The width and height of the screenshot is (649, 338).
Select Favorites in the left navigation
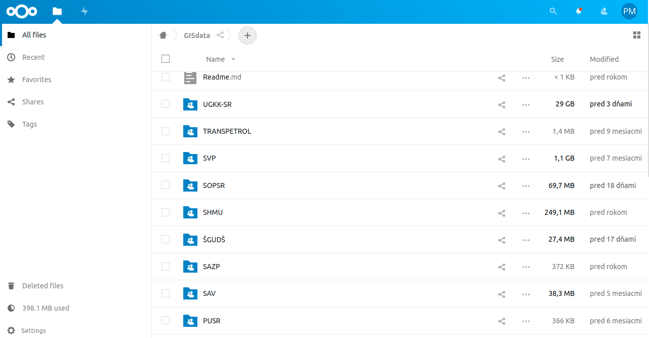[36, 80]
